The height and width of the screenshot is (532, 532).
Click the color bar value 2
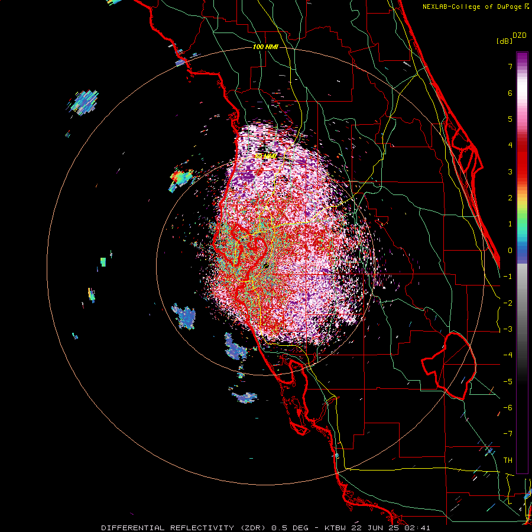510,198
